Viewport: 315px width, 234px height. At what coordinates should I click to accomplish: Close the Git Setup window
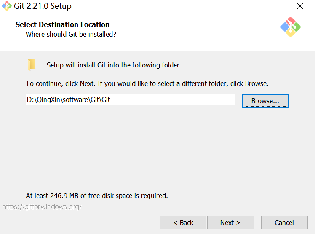tap(300, 6)
